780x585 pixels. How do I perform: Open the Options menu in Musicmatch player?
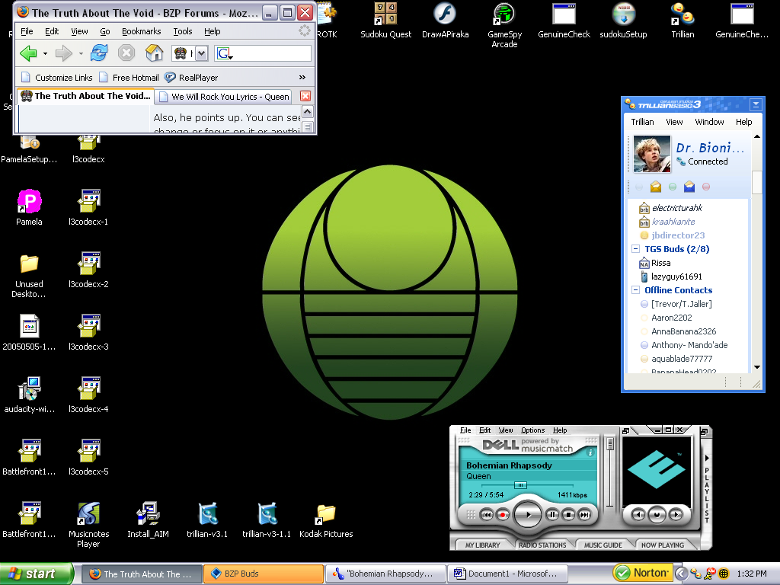click(x=532, y=430)
